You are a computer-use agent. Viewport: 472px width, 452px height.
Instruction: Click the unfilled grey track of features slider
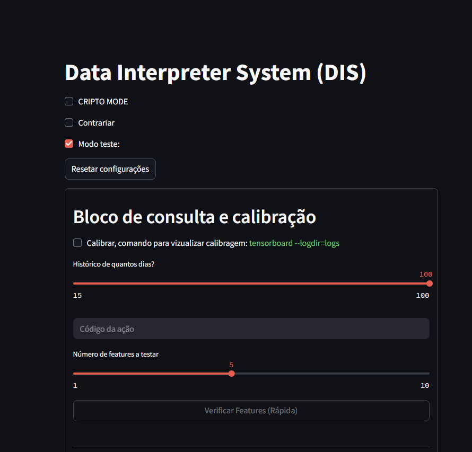330,374
